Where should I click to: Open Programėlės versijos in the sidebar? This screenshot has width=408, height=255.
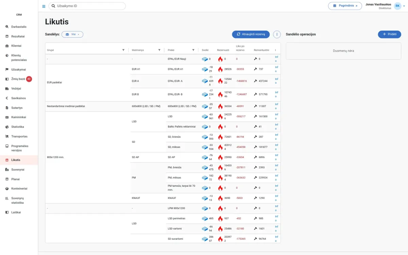click(x=19, y=148)
